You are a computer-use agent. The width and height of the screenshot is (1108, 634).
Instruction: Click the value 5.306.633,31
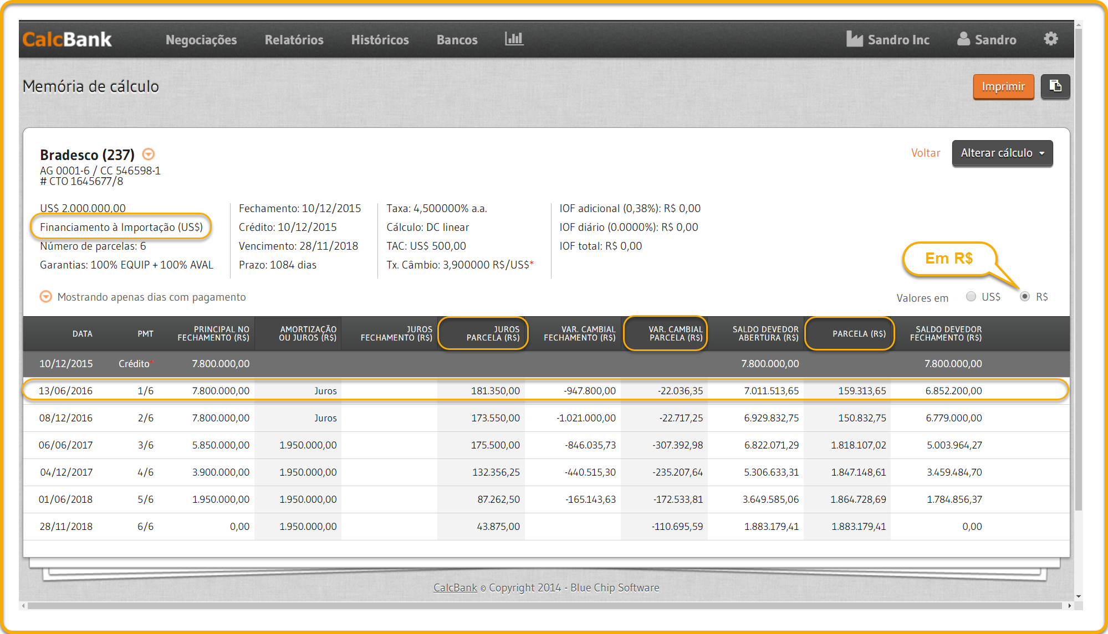[x=771, y=472]
